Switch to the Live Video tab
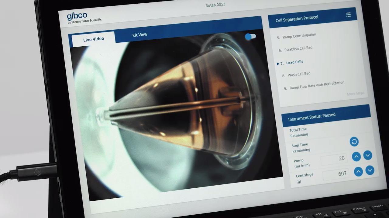Screen dimensions: 389x218 [94, 39]
